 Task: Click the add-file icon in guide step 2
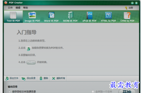(x=29, y=49)
